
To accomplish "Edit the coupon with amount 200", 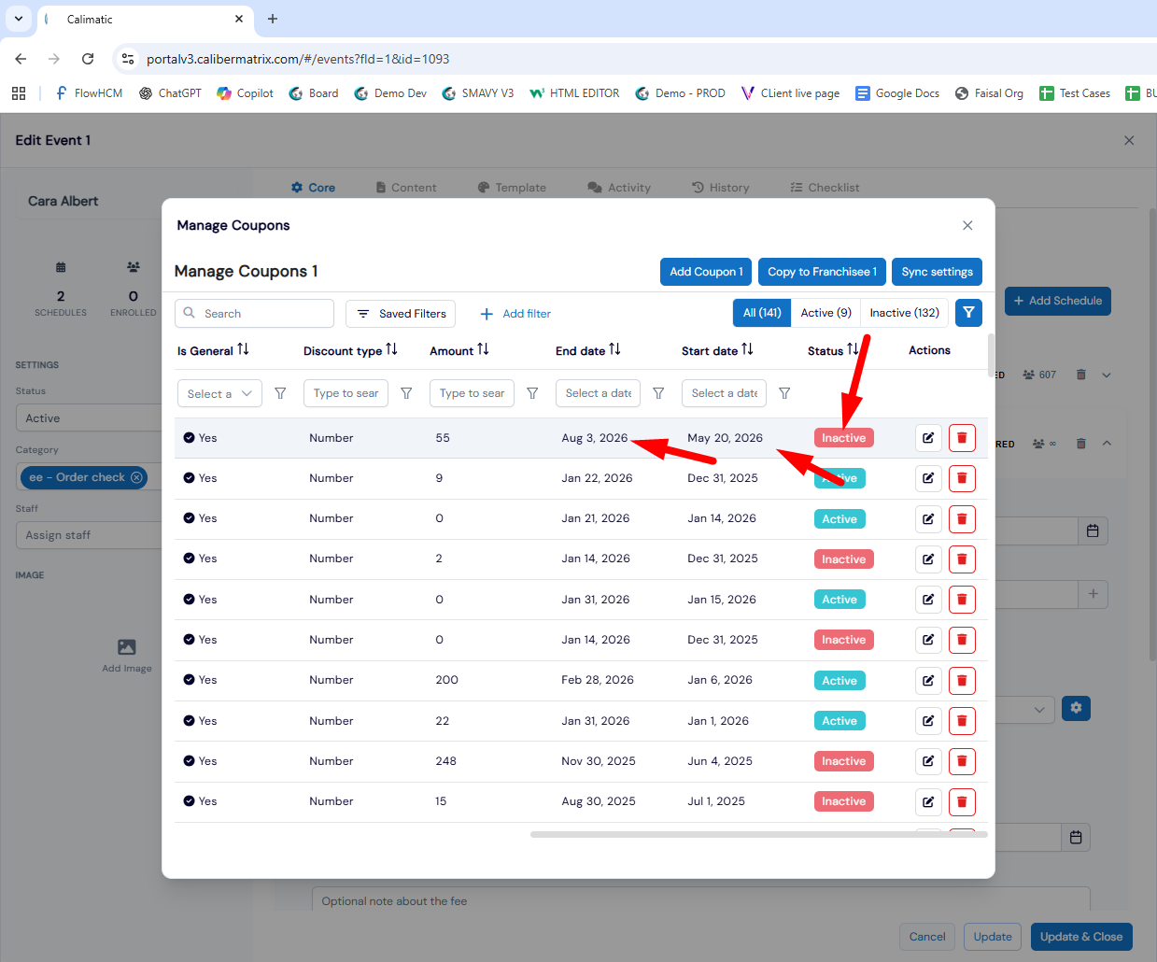I will [x=928, y=681].
